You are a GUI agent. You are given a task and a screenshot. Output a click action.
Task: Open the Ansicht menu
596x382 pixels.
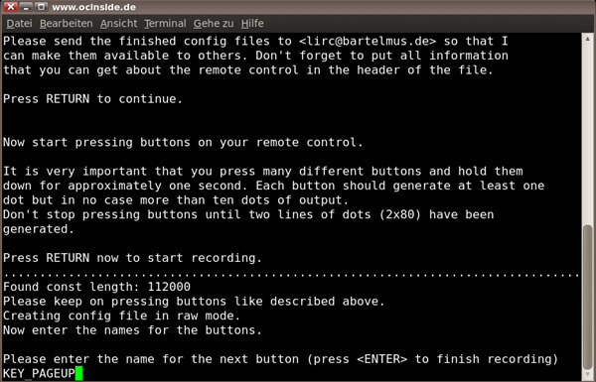pyautogui.click(x=118, y=24)
